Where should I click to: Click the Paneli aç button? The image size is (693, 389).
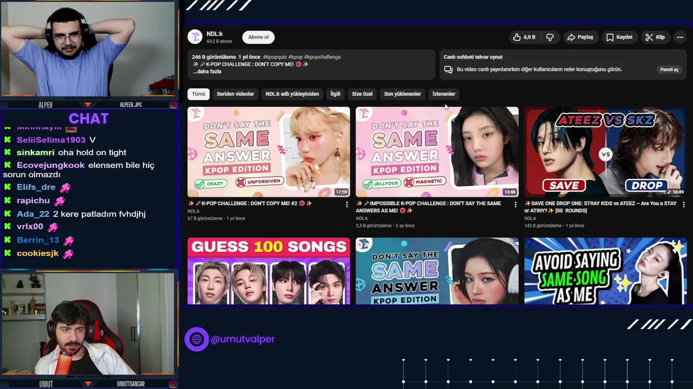[x=669, y=69]
